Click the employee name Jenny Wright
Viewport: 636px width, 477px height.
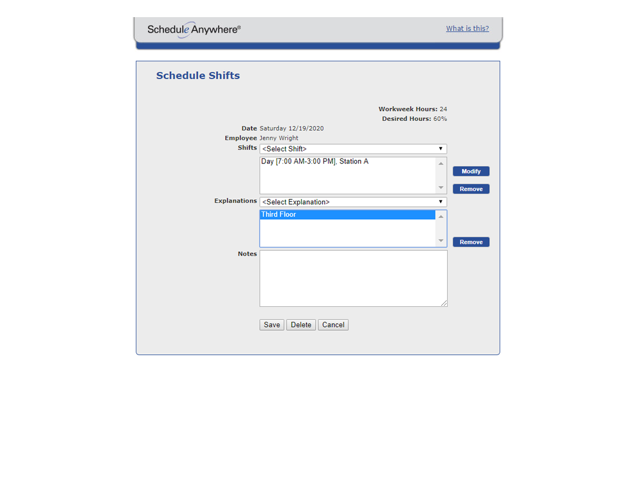279,138
